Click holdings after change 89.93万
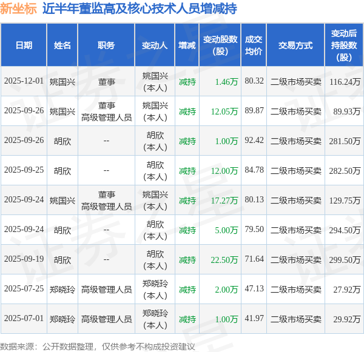The image size is (364, 352). (x=347, y=111)
